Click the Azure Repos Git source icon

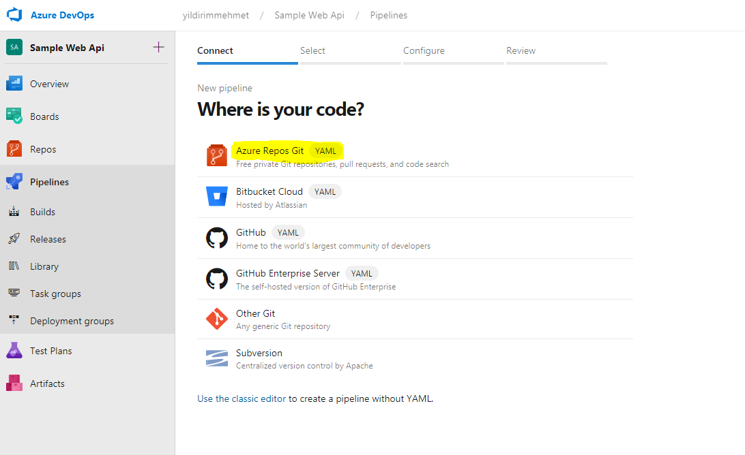tap(217, 155)
